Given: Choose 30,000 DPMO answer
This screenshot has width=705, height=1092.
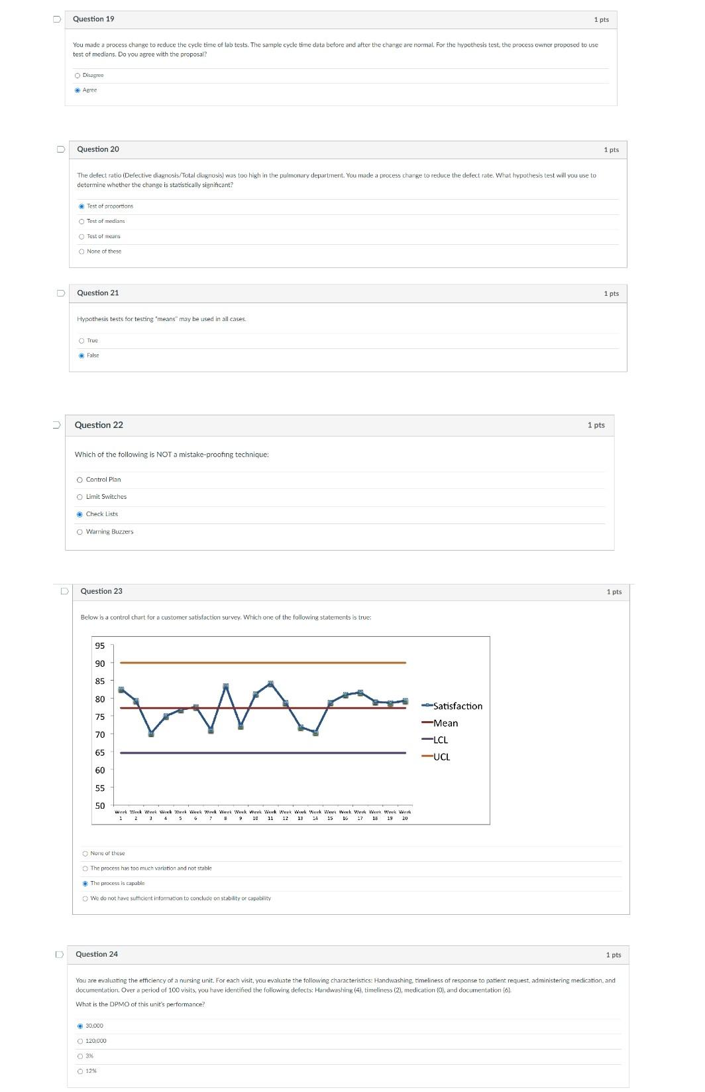Looking at the screenshot, I should tap(81, 1026).
